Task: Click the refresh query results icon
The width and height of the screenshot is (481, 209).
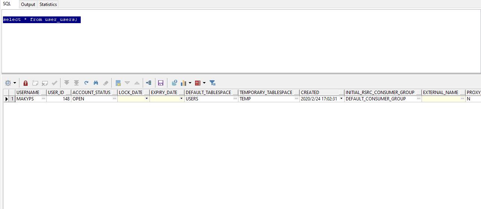Action: tap(86, 83)
